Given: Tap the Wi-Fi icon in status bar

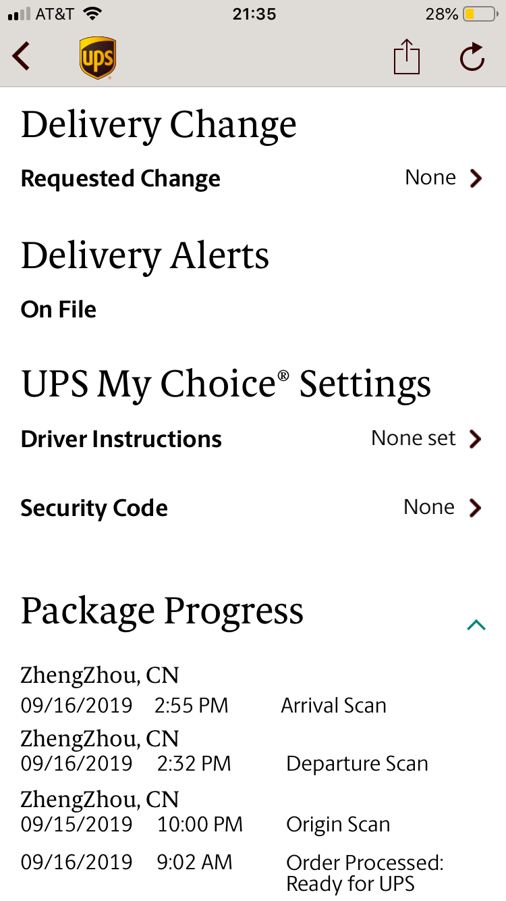Looking at the screenshot, I should (91, 14).
